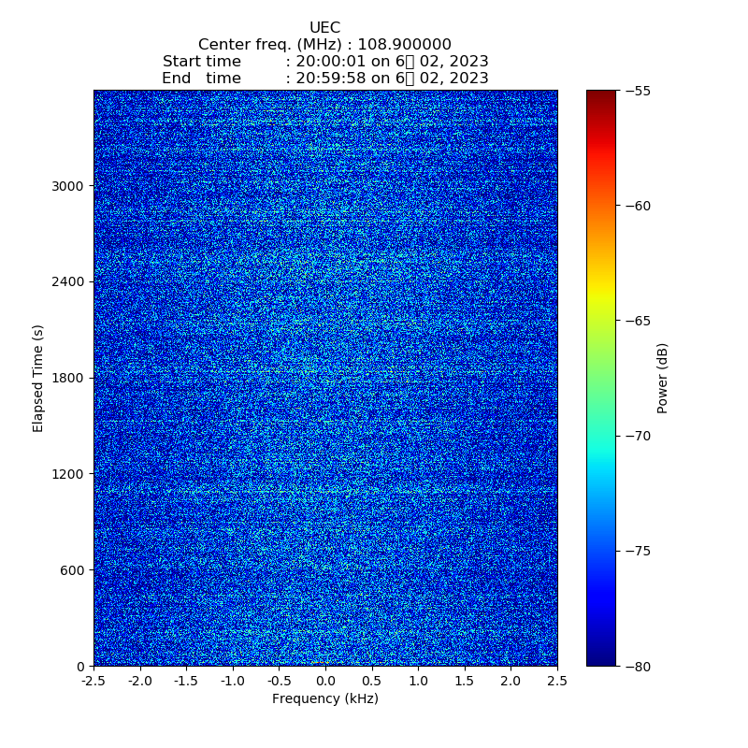Click the 0 elapsed time tick label
The image size is (748, 748).
pyautogui.click(x=80, y=667)
